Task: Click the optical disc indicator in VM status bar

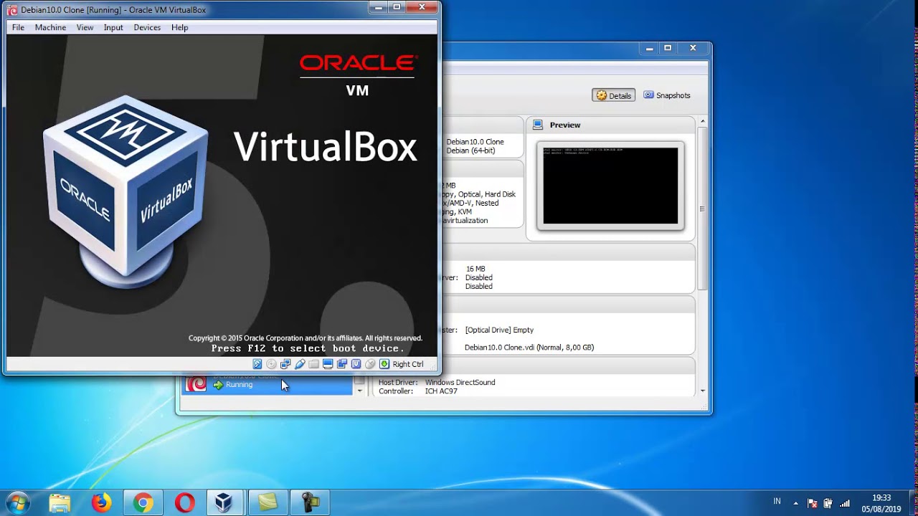Action: click(x=271, y=364)
